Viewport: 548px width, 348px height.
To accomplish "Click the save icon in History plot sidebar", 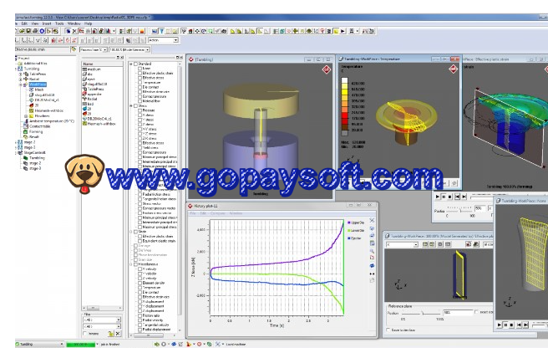I will coord(372,243).
